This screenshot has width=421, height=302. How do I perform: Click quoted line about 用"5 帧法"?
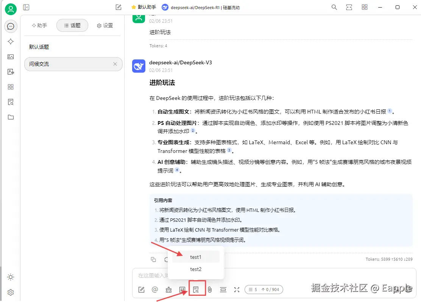pyautogui.click(x=203, y=240)
